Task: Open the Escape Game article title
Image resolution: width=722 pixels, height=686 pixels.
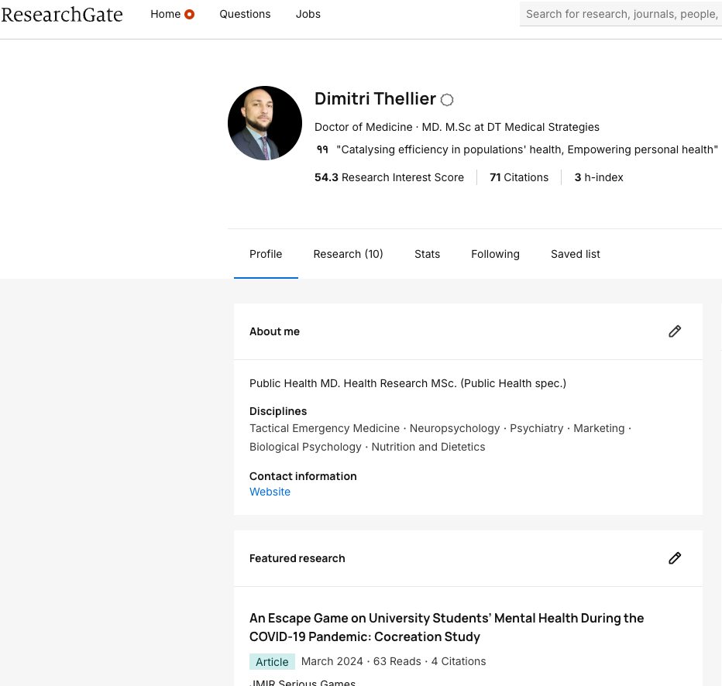Action: pyautogui.click(x=446, y=627)
